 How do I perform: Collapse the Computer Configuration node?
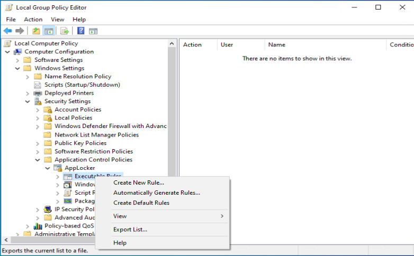7,52
